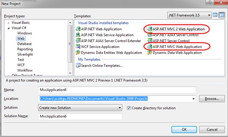This screenshot has width=228, height=137.
Task: Select the ASP.NET MVC 2 Web Application icon
Action: click(150, 29)
